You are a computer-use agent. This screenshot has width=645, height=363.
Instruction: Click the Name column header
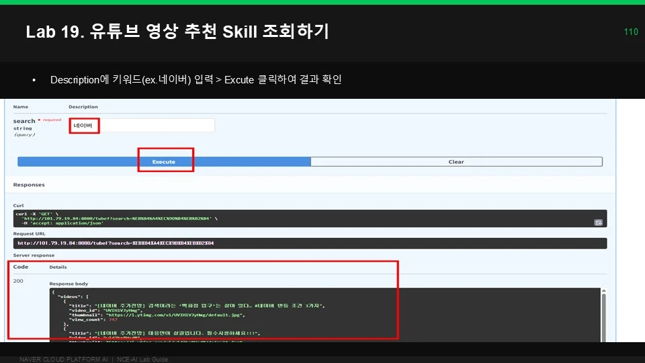21,107
